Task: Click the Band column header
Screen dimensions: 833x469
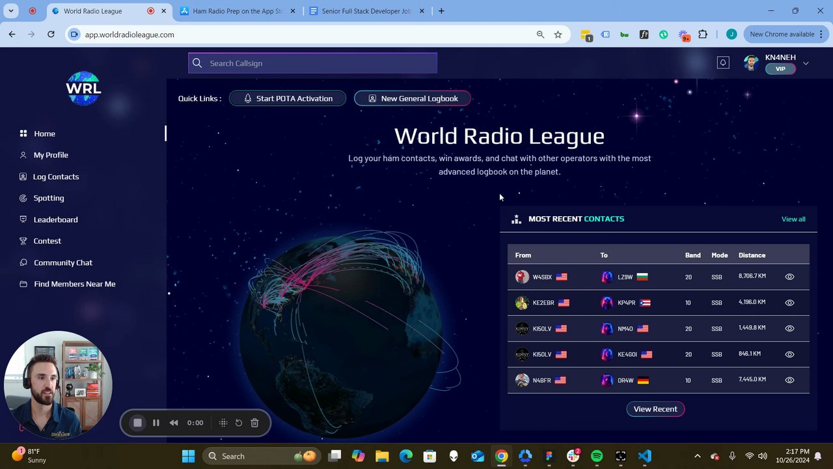Action: (x=692, y=255)
